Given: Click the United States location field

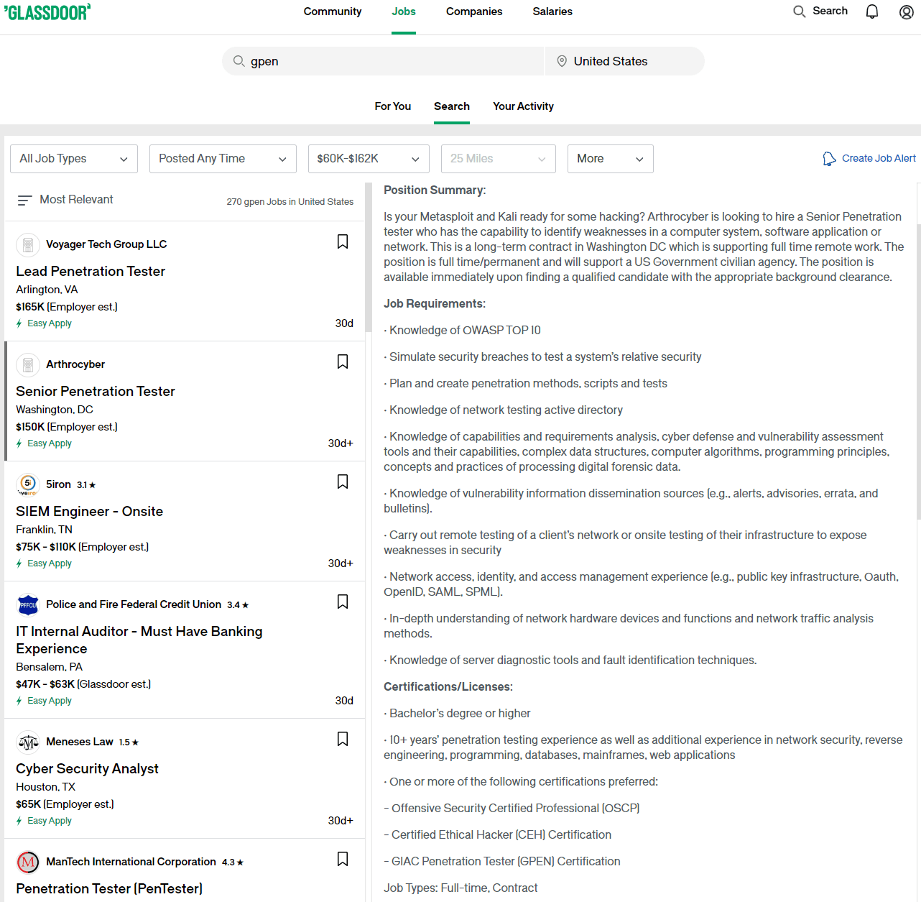Looking at the screenshot, I should tap(625, 62).
